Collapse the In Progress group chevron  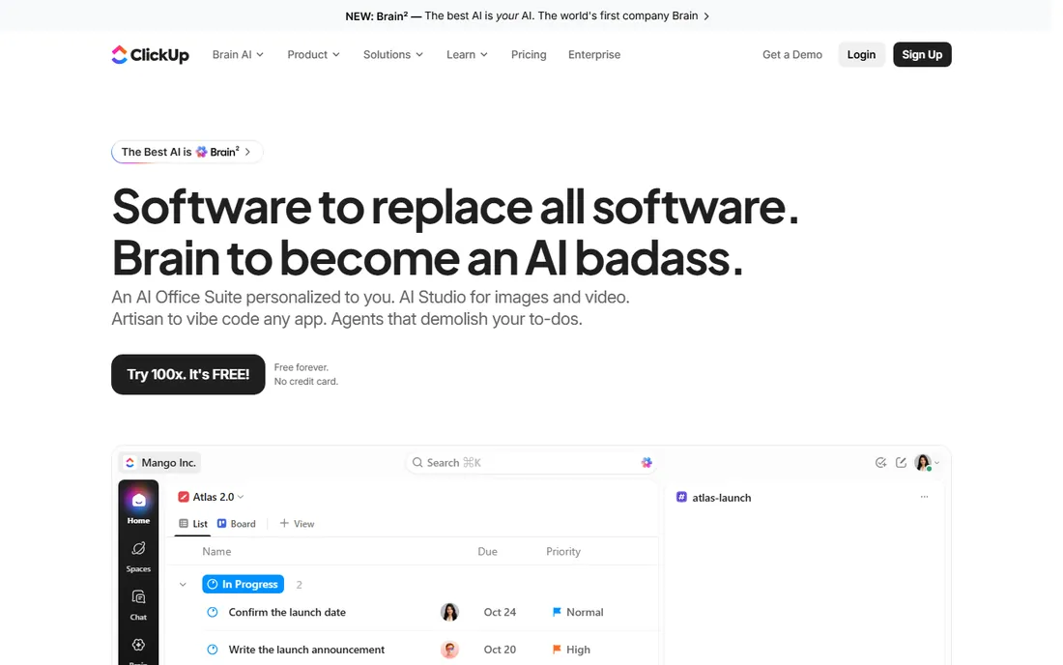(x=183, y=585)
